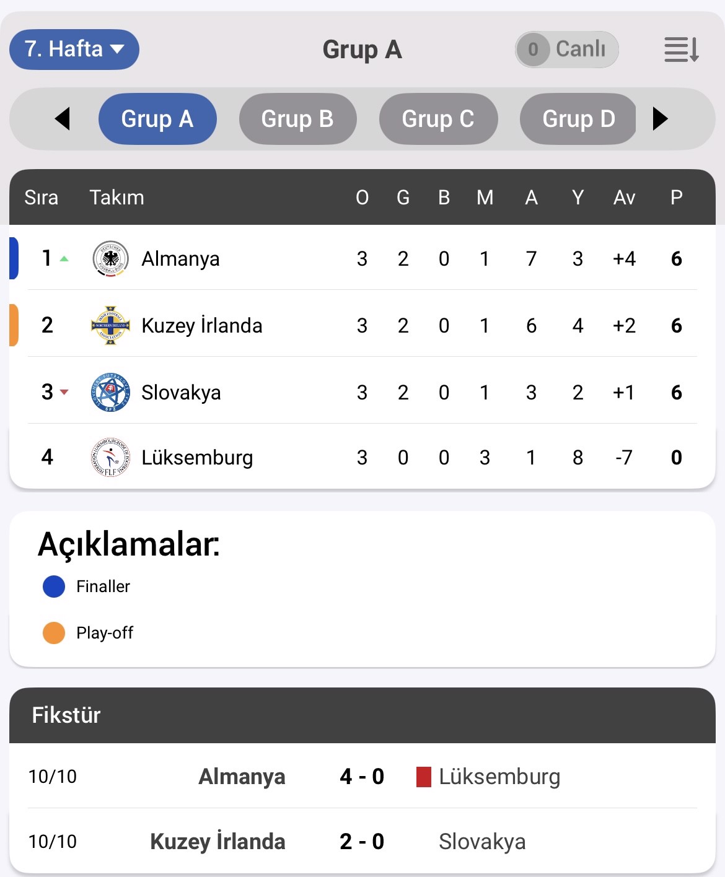Click the Germany team crest icon

(110, 258)
